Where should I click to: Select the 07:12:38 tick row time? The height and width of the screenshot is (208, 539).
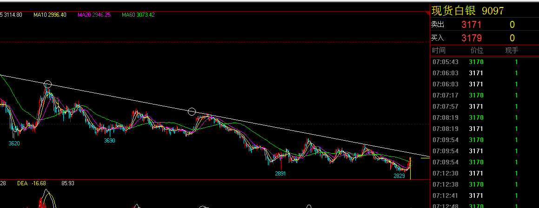pos(445,184)
